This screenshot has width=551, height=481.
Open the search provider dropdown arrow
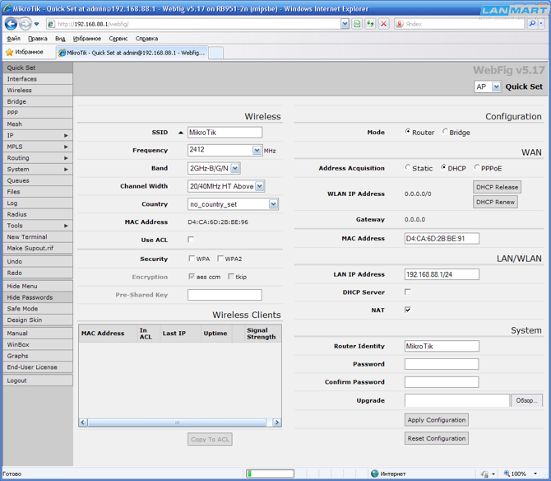tap(541, 24)
